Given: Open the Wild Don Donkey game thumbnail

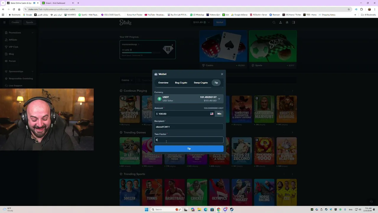Looking at the screenshot, I should [x=130, y=109].
